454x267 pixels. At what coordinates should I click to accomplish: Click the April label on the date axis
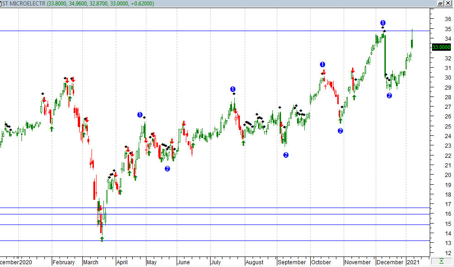(x=122, y=262)
